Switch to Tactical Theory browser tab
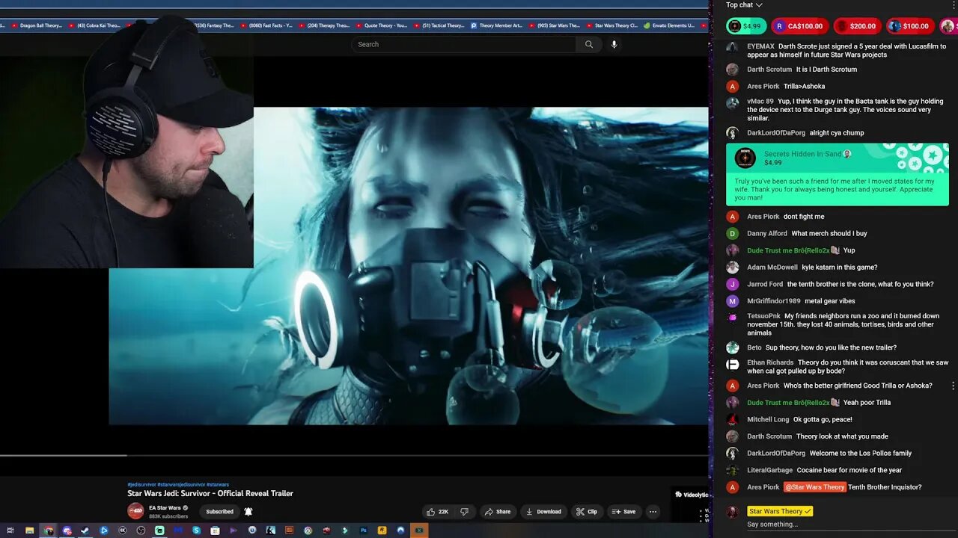 point(439,25)
